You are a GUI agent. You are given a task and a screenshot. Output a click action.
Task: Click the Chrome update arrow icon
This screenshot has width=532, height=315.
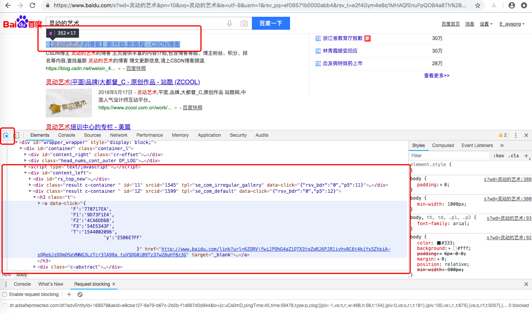tap(525, 5)
